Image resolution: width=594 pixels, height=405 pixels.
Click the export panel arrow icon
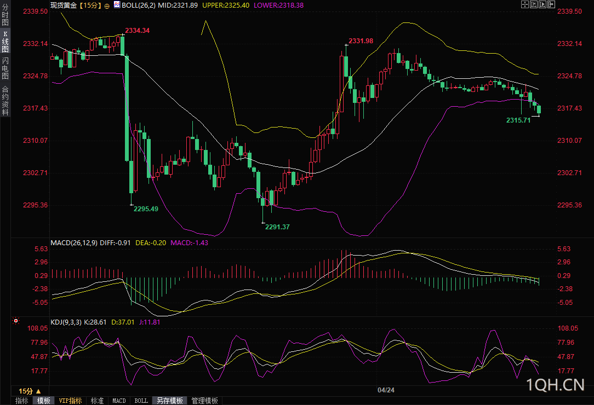tap(551, 4)
